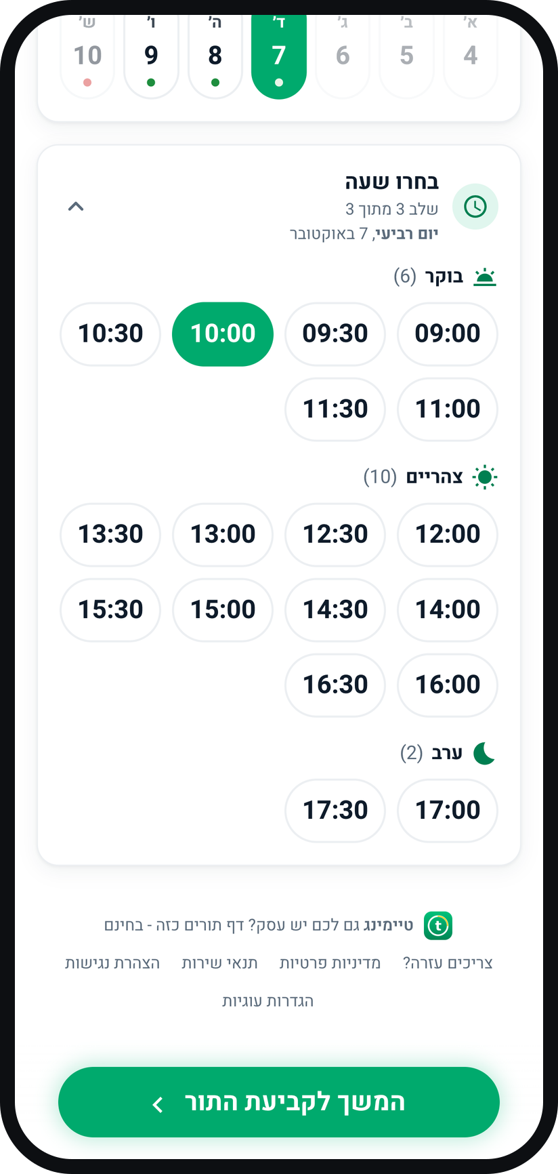Choose the 15:00 afternoon slot
This screenshot has height=1174, width=558.
(223, 610)
